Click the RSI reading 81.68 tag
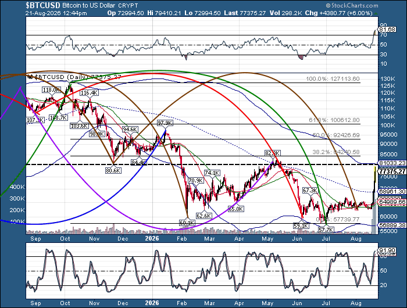407x308 pixels. click(387, 29)
